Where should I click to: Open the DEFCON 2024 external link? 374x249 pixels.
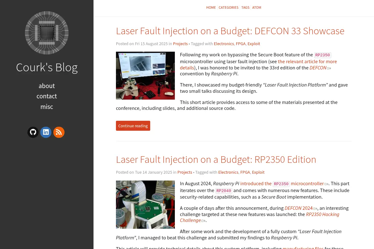pos(301,208)
